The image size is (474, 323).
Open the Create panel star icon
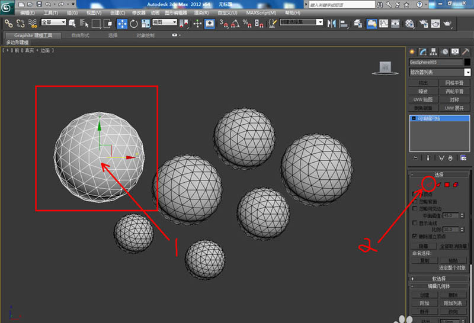(413, 51)
